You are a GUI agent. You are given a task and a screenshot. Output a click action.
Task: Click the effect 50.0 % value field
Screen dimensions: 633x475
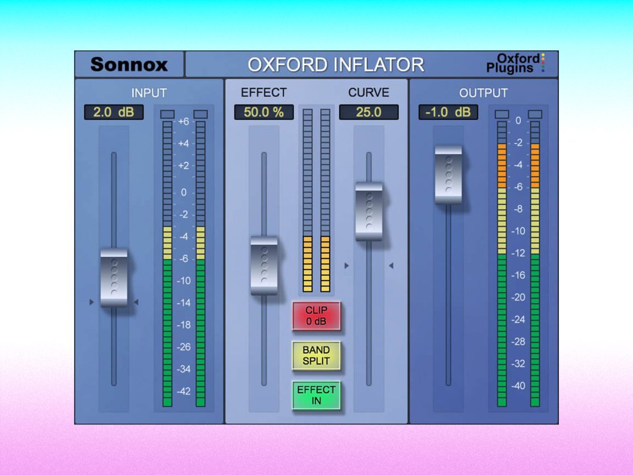(x=264, y=112)
